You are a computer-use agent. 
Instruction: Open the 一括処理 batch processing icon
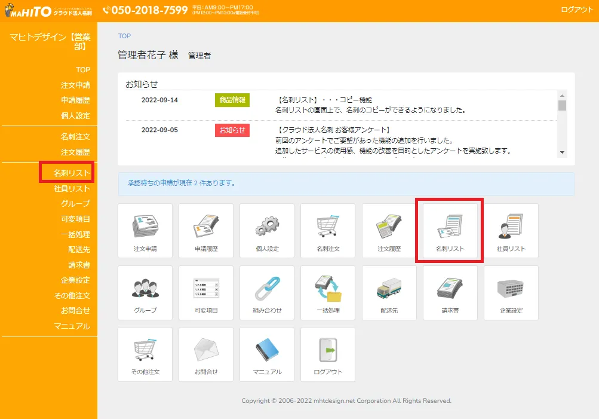click(x=327, y=292)
